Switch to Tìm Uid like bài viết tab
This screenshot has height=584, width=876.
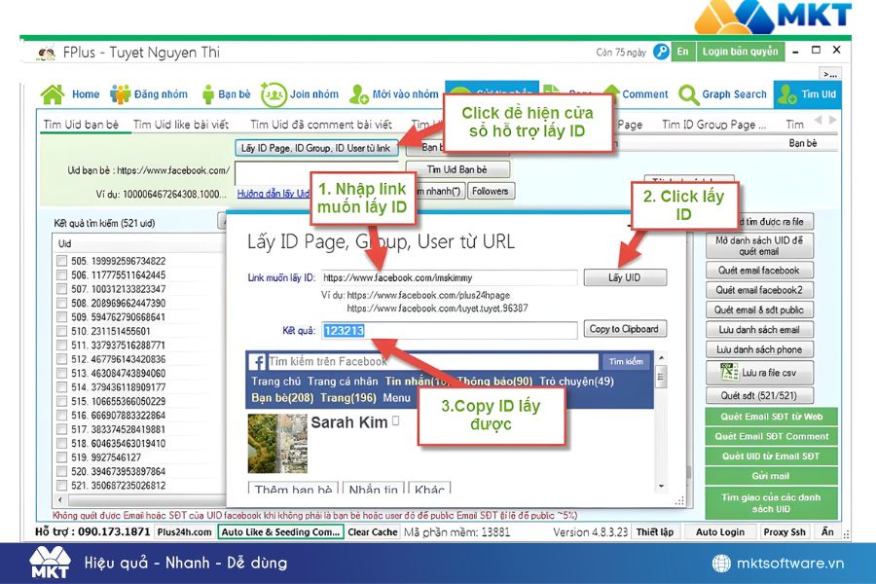[181, 125]
